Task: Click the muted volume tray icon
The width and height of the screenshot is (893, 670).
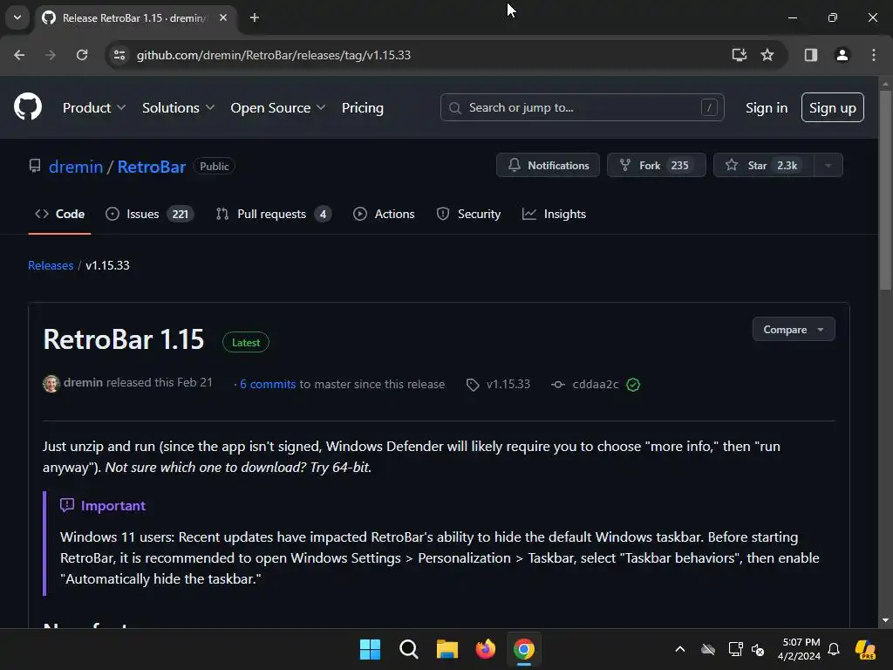Action: pos(758,649)
